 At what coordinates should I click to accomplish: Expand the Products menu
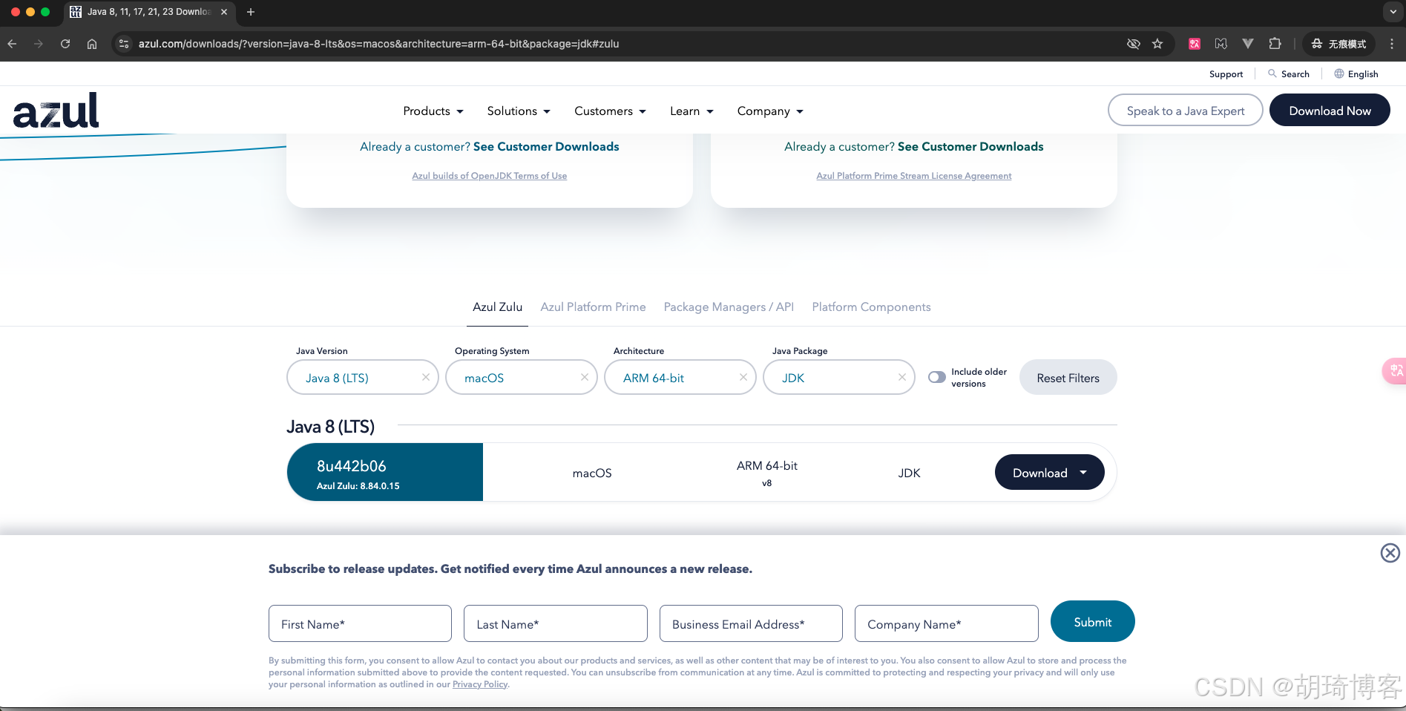click(433, 111)
